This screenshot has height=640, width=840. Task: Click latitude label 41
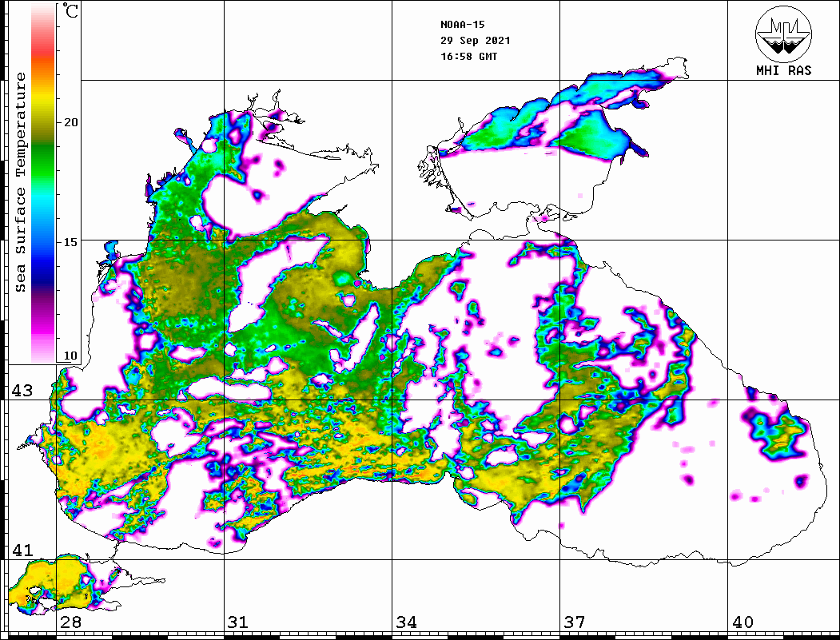point(22,550)
